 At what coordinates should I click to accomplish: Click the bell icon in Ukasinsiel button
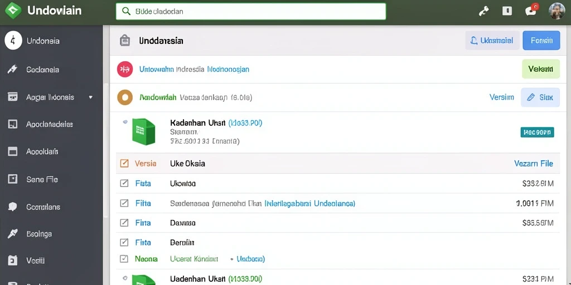[474, 40]
